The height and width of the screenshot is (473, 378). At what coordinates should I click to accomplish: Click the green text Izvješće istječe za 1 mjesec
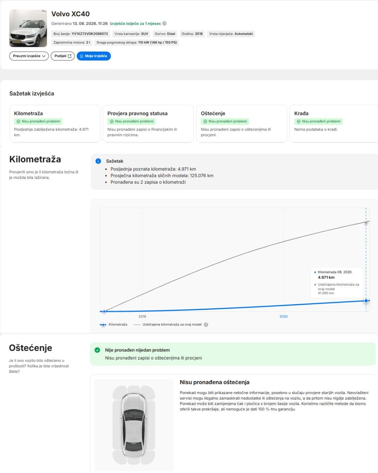(136, 24)
